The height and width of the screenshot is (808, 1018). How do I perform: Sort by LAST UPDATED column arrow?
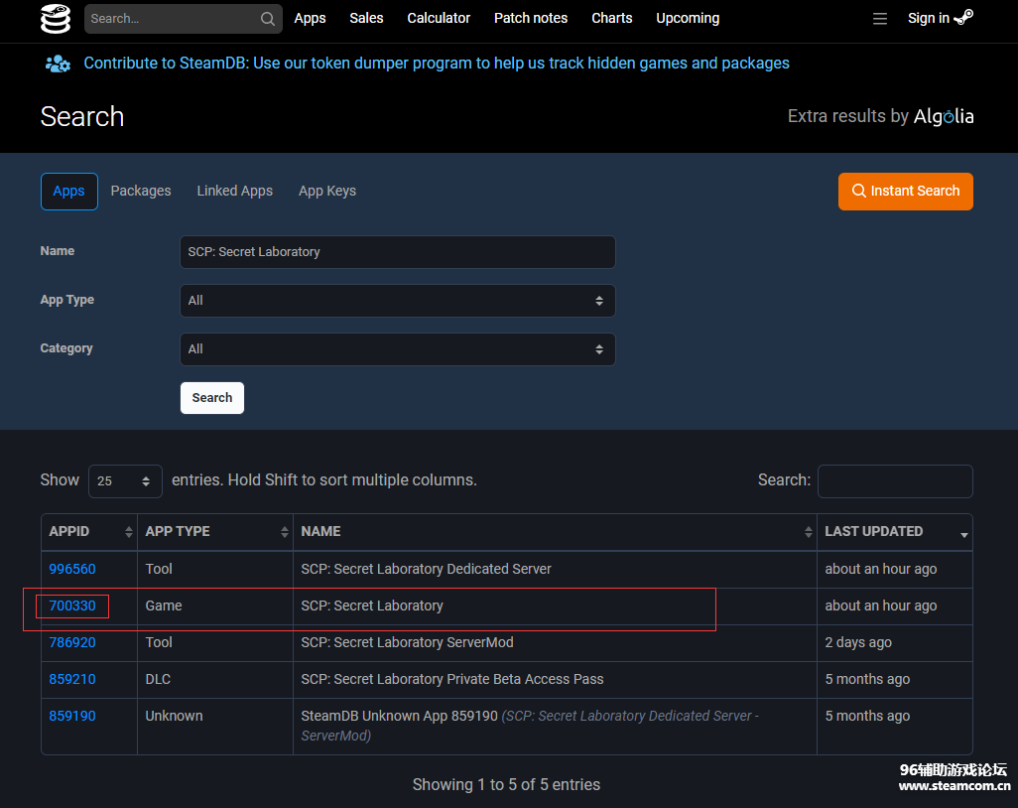click(x=963, y=534)
